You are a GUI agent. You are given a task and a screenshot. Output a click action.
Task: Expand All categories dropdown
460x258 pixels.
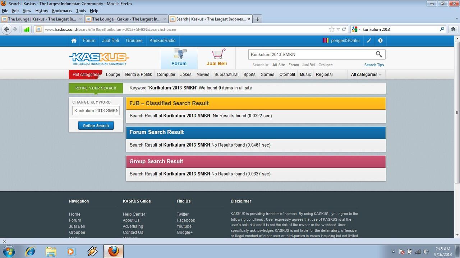[x=366, y=75]
